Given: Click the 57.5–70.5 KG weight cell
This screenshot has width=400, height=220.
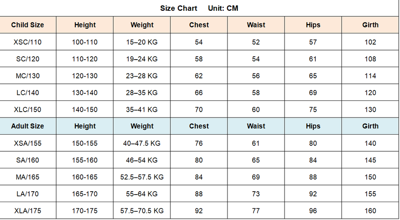Looking at the screenshot, I should point(142,210).
